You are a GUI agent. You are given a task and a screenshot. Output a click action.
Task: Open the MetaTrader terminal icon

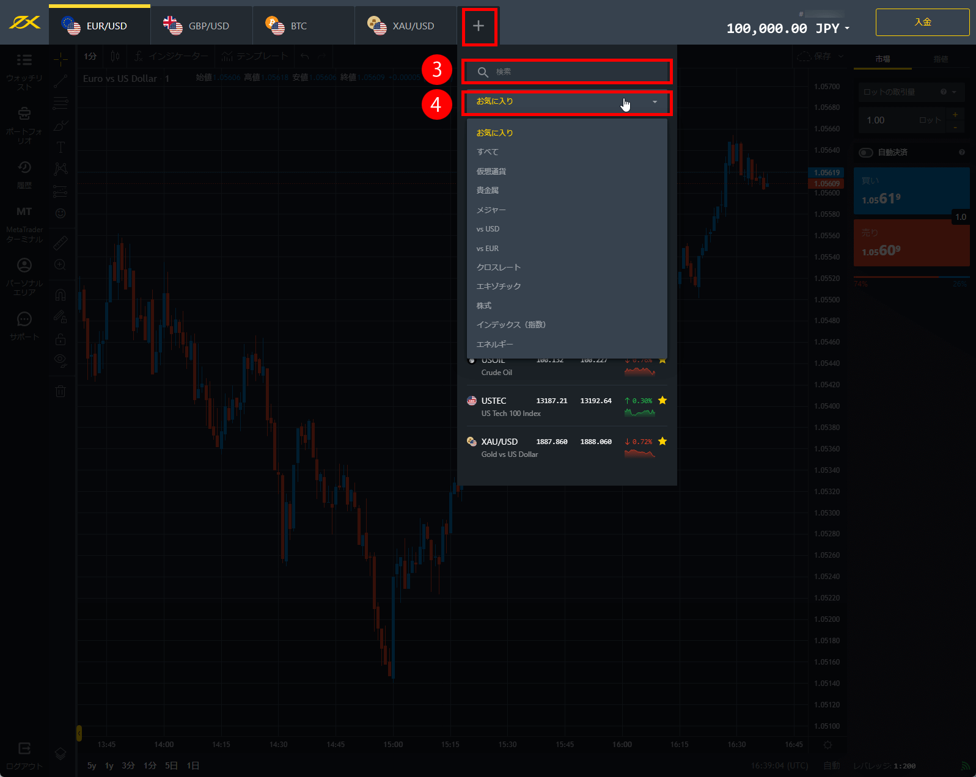pos(24,212)
